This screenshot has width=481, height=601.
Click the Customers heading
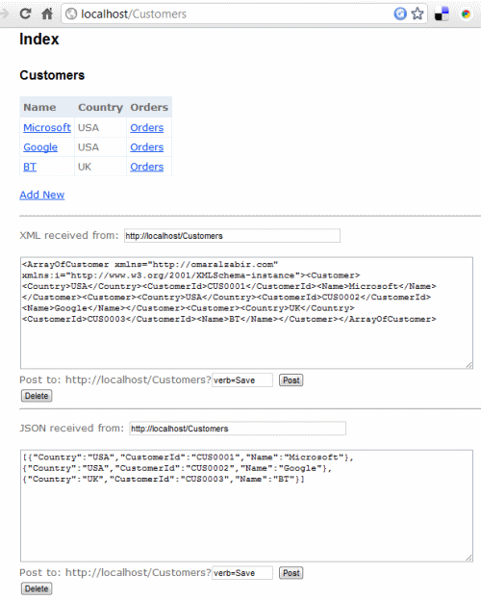[52, 75]
